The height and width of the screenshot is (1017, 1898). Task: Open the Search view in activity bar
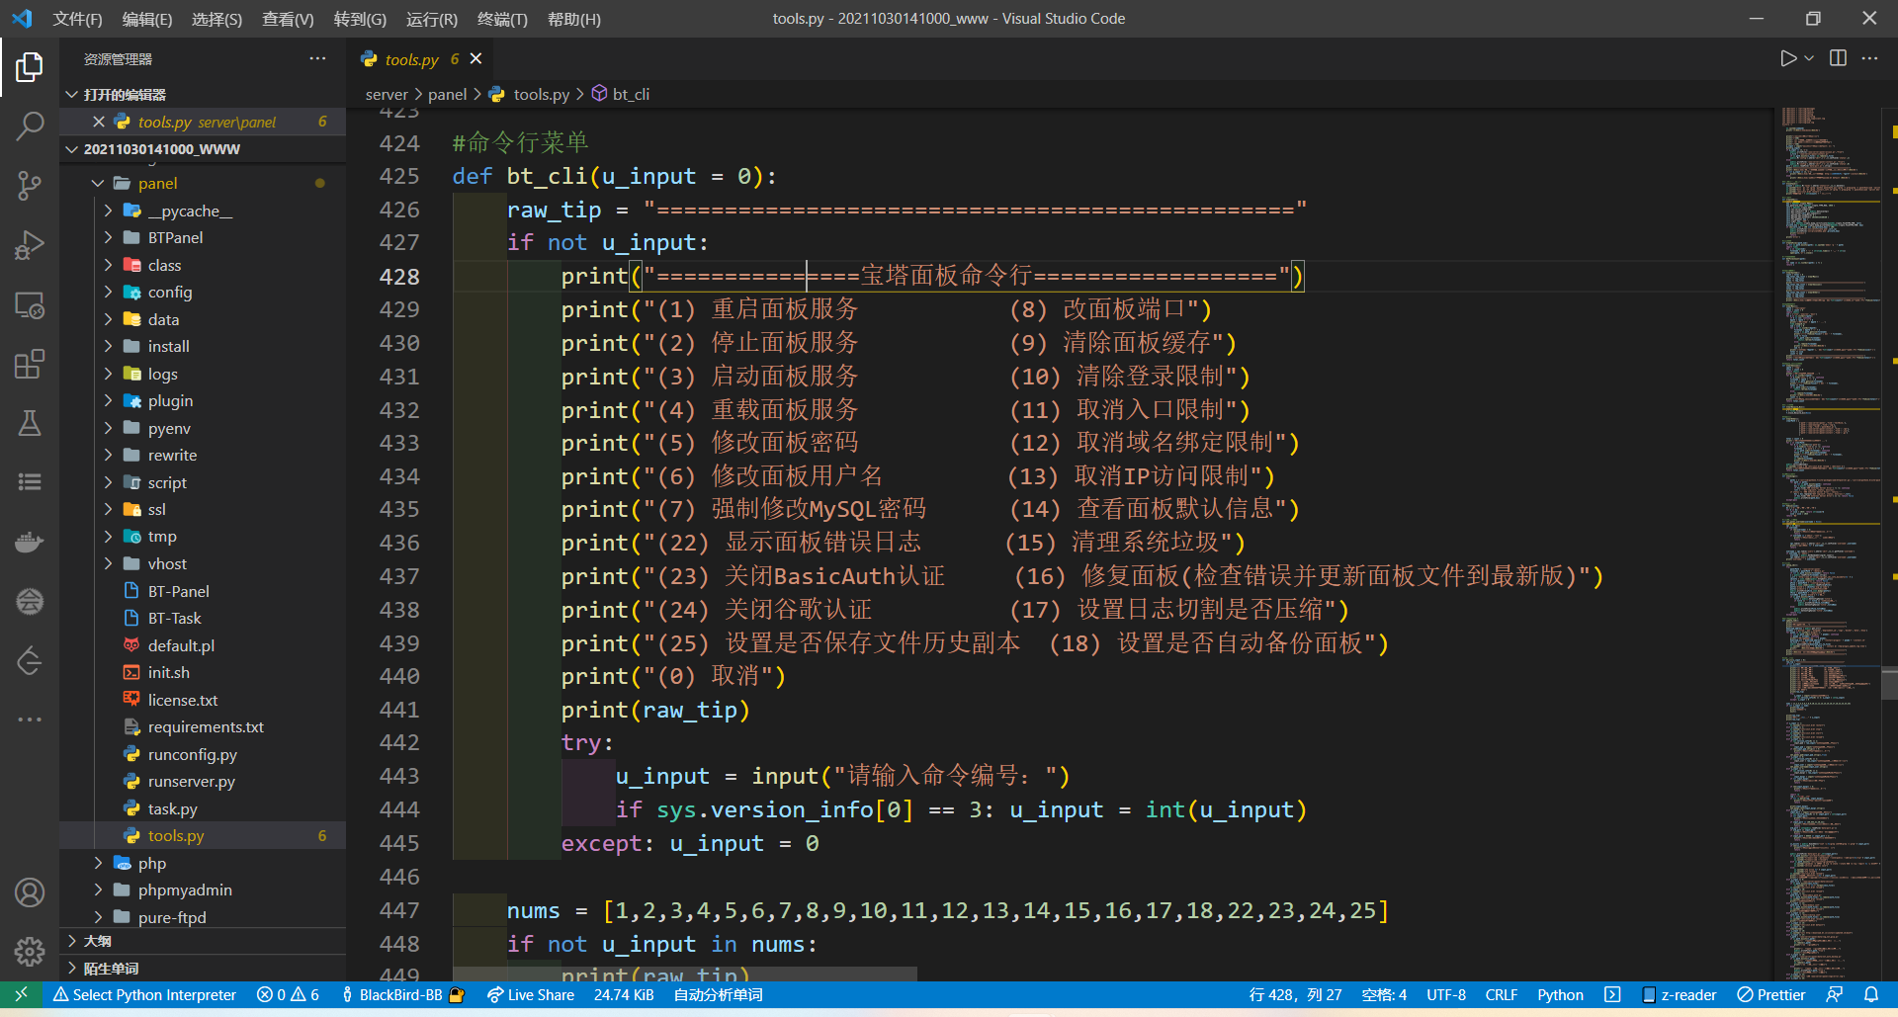(30, 127)
